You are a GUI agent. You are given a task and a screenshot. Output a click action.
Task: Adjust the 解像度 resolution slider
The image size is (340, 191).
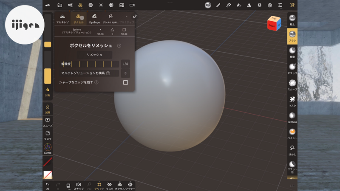click(x=89, y=64)
